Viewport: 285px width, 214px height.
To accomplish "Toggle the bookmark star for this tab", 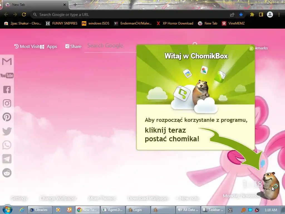I will (x=241, y=14).
